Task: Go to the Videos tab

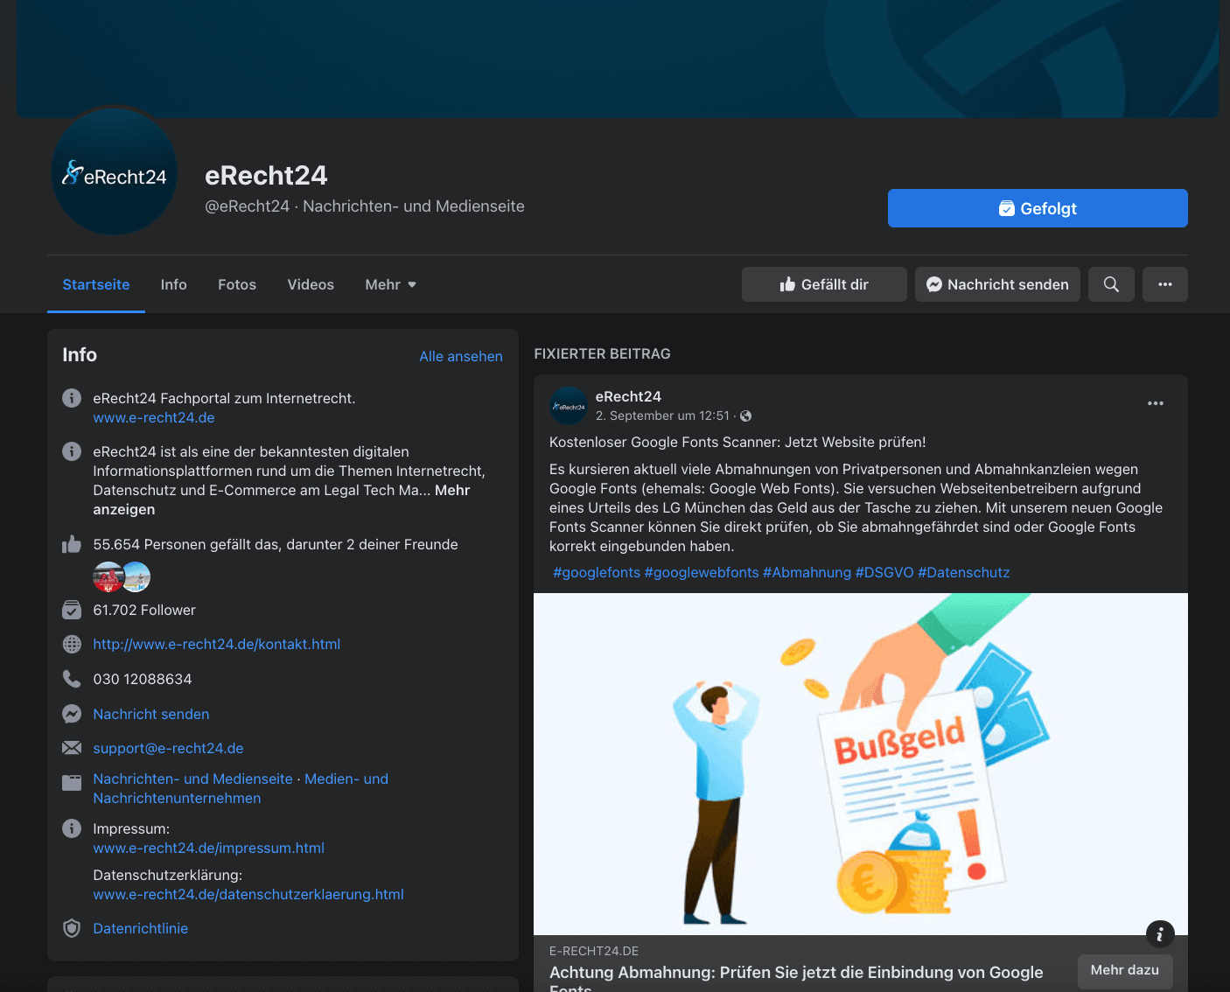Action: [x=311, y=284]
